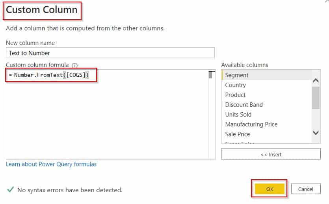This screenshot has width=329, height=204.
Task: Select Product in Available columns
Action: [x=266, y=95]
